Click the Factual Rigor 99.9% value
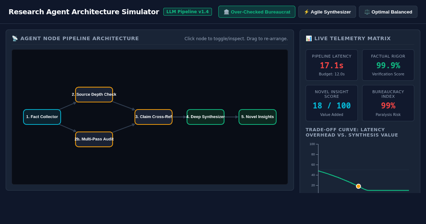 [388, 66]
